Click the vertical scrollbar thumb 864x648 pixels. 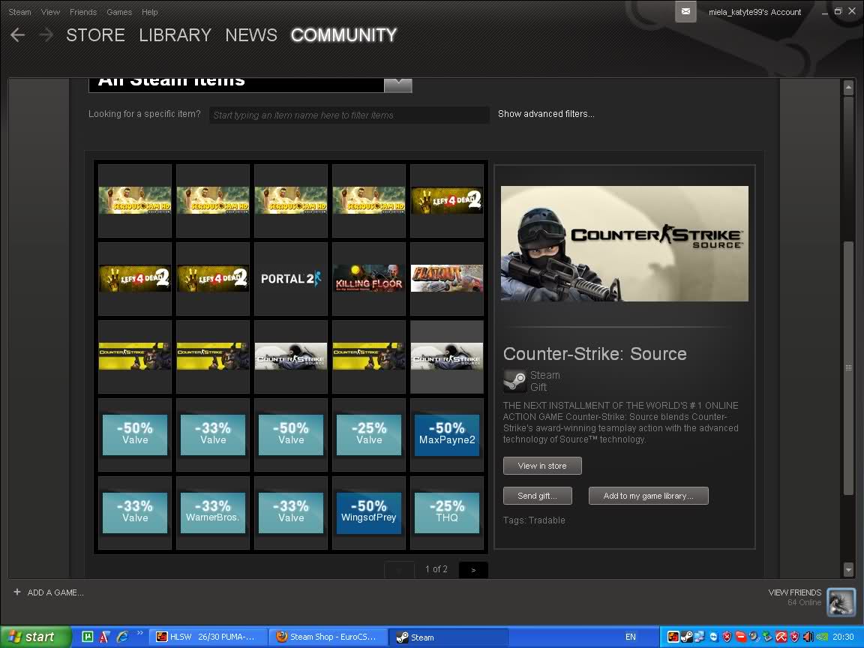[x=848, y=367]
